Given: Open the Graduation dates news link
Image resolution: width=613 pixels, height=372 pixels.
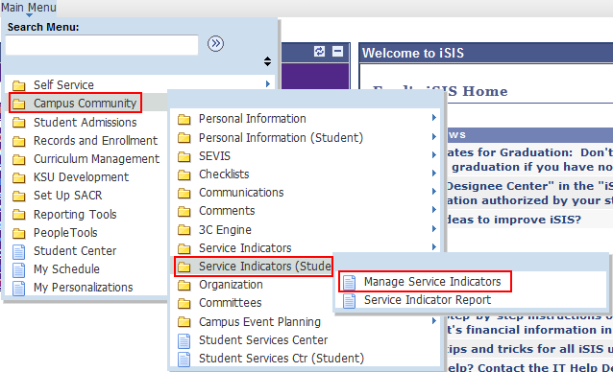Looking at the screenshot, I should (x=529, y=159).
